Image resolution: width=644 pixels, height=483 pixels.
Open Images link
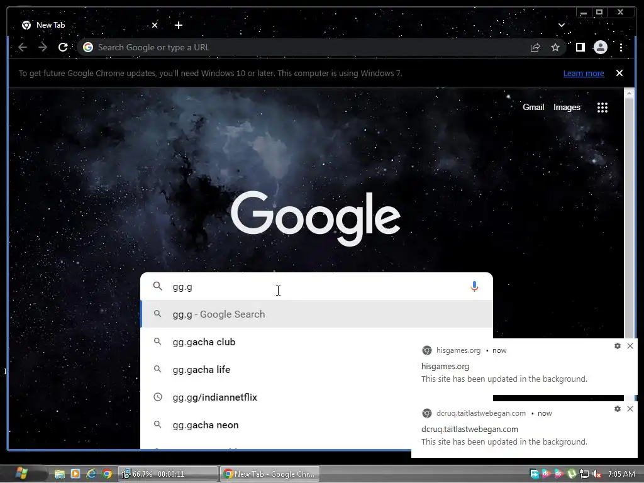(x=567, y=107)
